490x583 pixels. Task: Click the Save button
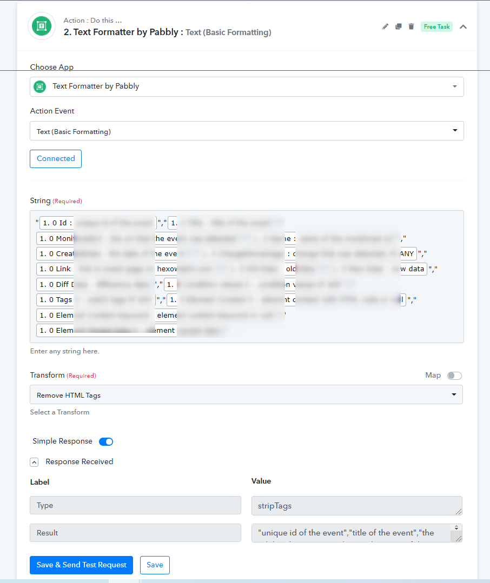pyautogui.click(x=155, y=565)
